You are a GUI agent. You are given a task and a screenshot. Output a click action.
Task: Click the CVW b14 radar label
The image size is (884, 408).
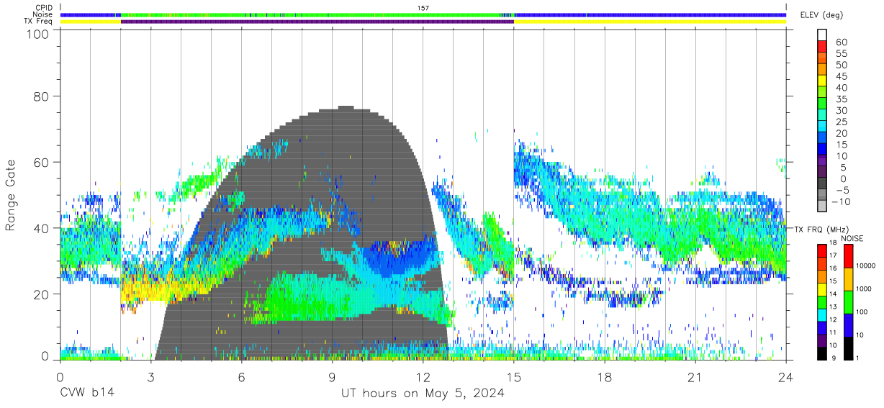pyautogui.click(x=86, y=393)
